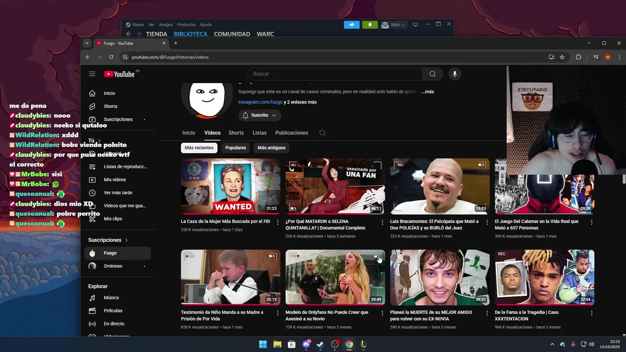Click the YouTube page vertical scrollbar
The height and width of the screenshot is (352, 626).
tap(624, 179)
